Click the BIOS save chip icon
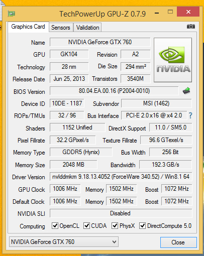204x256 pixels. 186,91
